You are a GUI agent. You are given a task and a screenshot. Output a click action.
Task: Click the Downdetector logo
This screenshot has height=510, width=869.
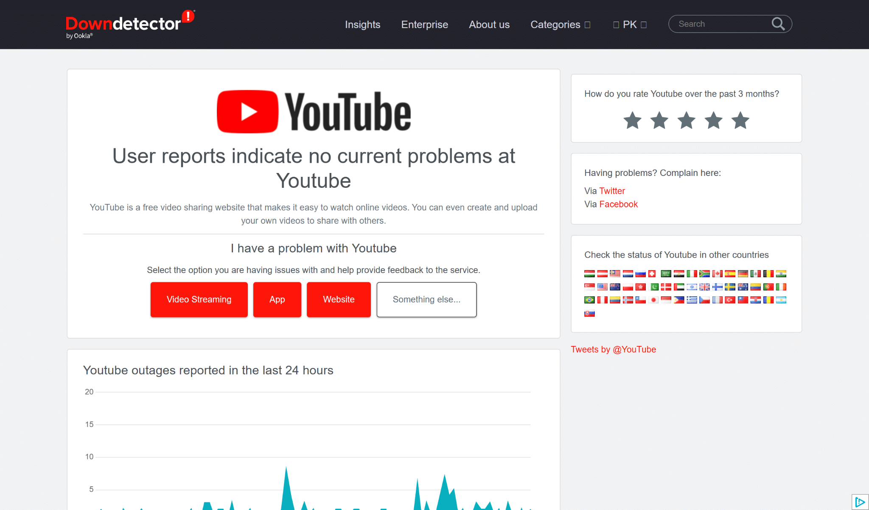point(130,25)
